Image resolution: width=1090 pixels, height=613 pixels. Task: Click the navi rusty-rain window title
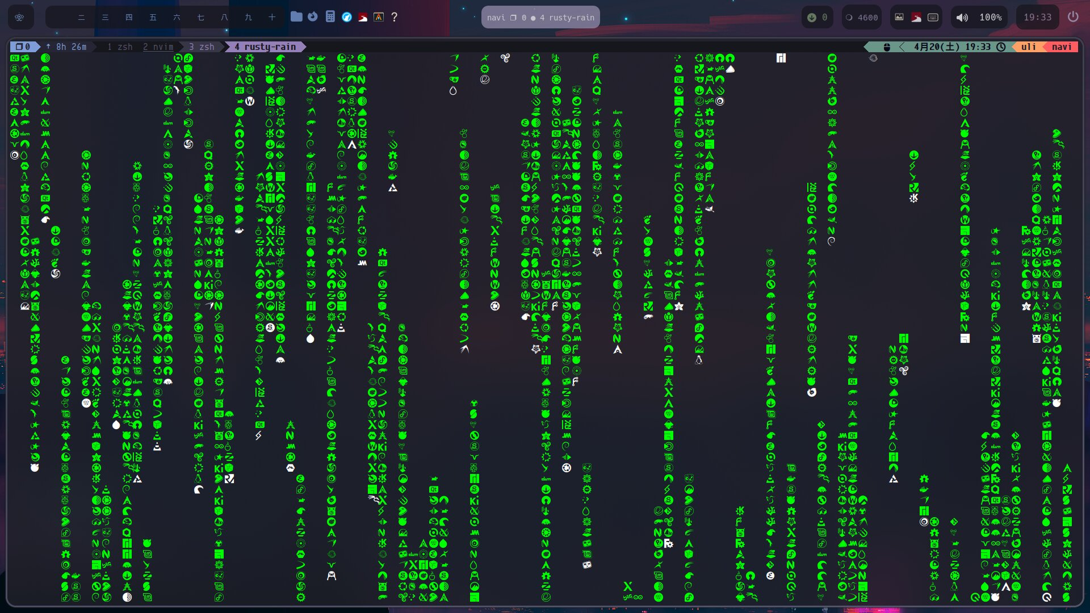coord(540,17)
